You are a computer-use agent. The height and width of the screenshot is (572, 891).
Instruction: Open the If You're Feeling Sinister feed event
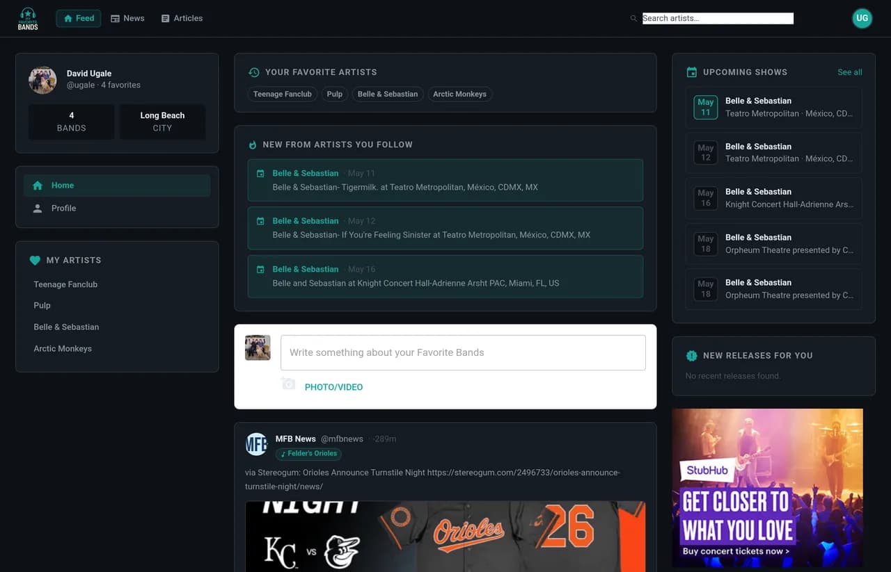445,228
